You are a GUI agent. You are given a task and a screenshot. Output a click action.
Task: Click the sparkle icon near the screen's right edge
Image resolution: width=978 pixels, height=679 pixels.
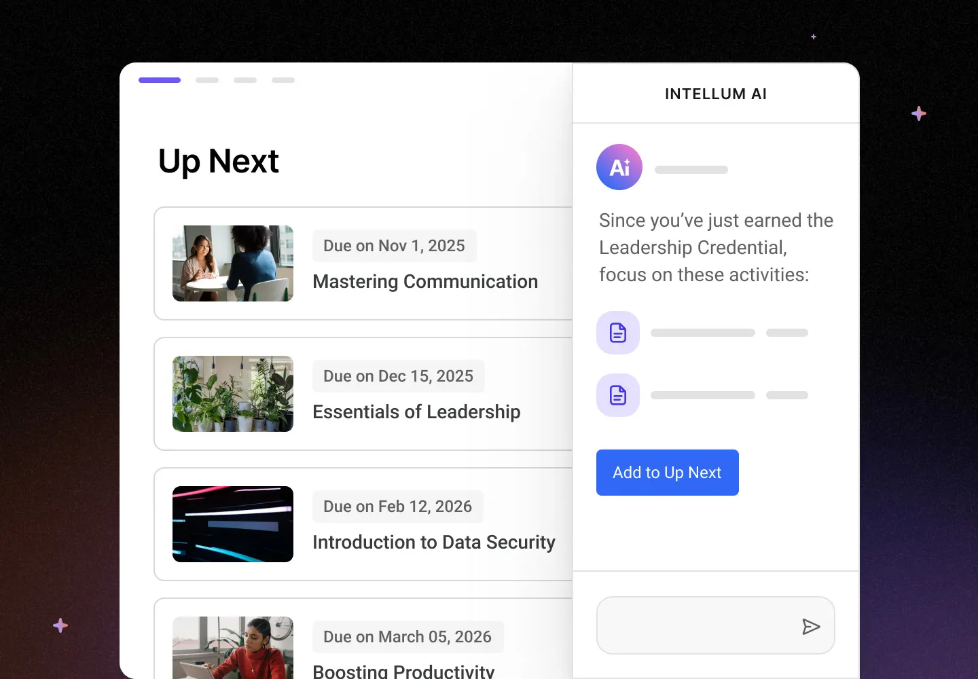pyautogui.click(x=918, y=113)
